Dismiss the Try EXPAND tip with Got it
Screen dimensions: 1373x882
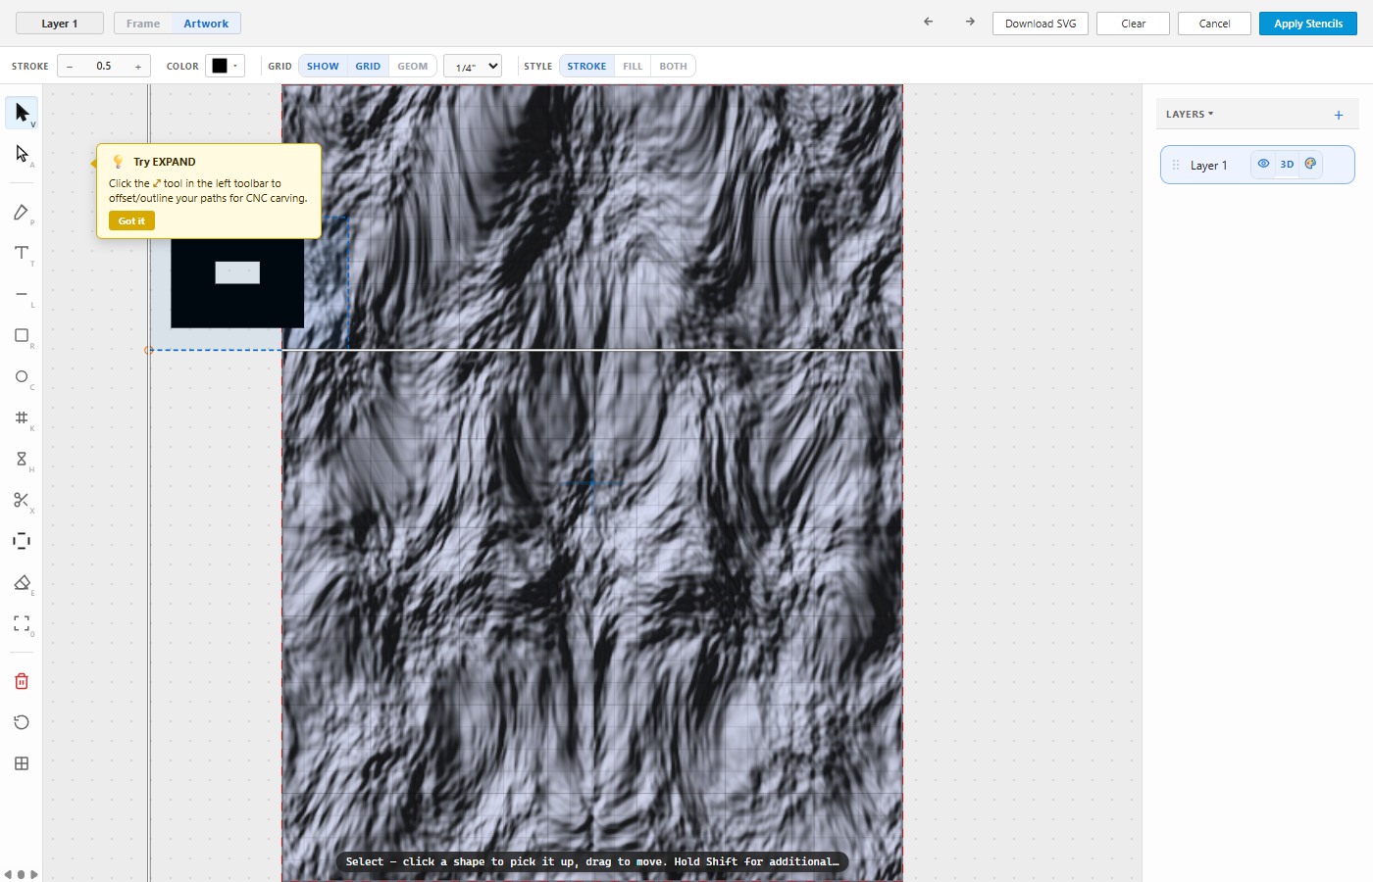131,220
